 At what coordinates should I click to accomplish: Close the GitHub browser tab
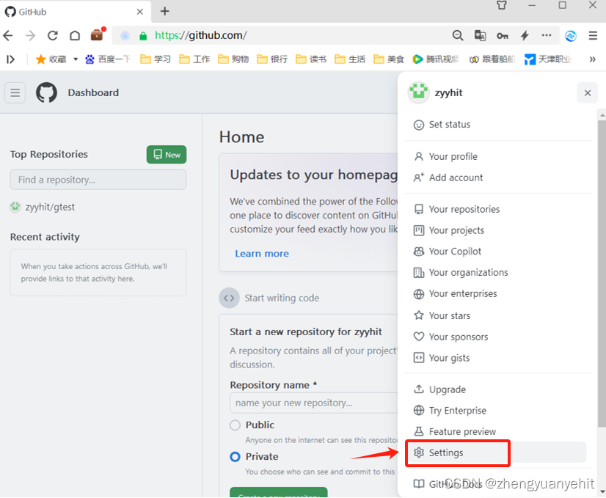click(140, 12)
